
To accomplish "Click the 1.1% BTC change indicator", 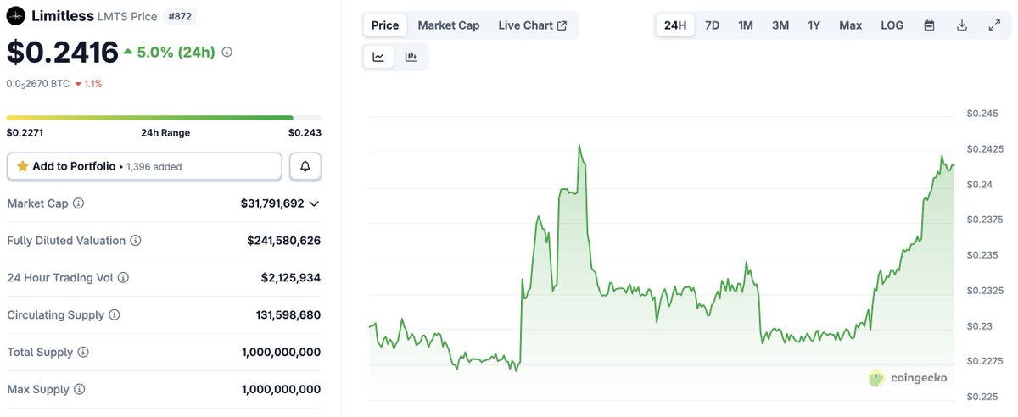I will coord(88,84).
